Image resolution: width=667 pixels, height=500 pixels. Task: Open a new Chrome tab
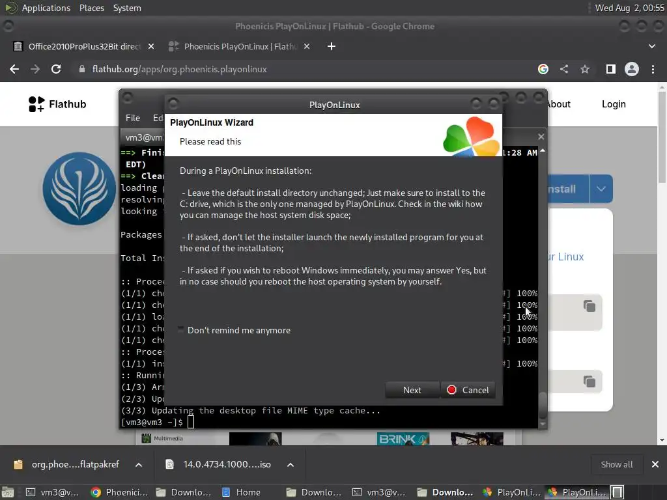pyautogui.click(x=332, y=46)
